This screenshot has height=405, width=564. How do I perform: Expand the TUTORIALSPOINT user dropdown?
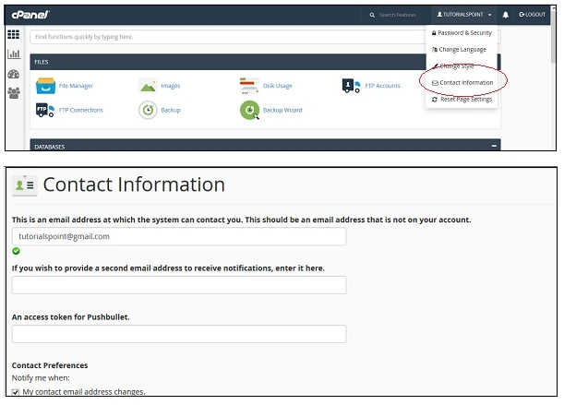click(x=463, y=15)
